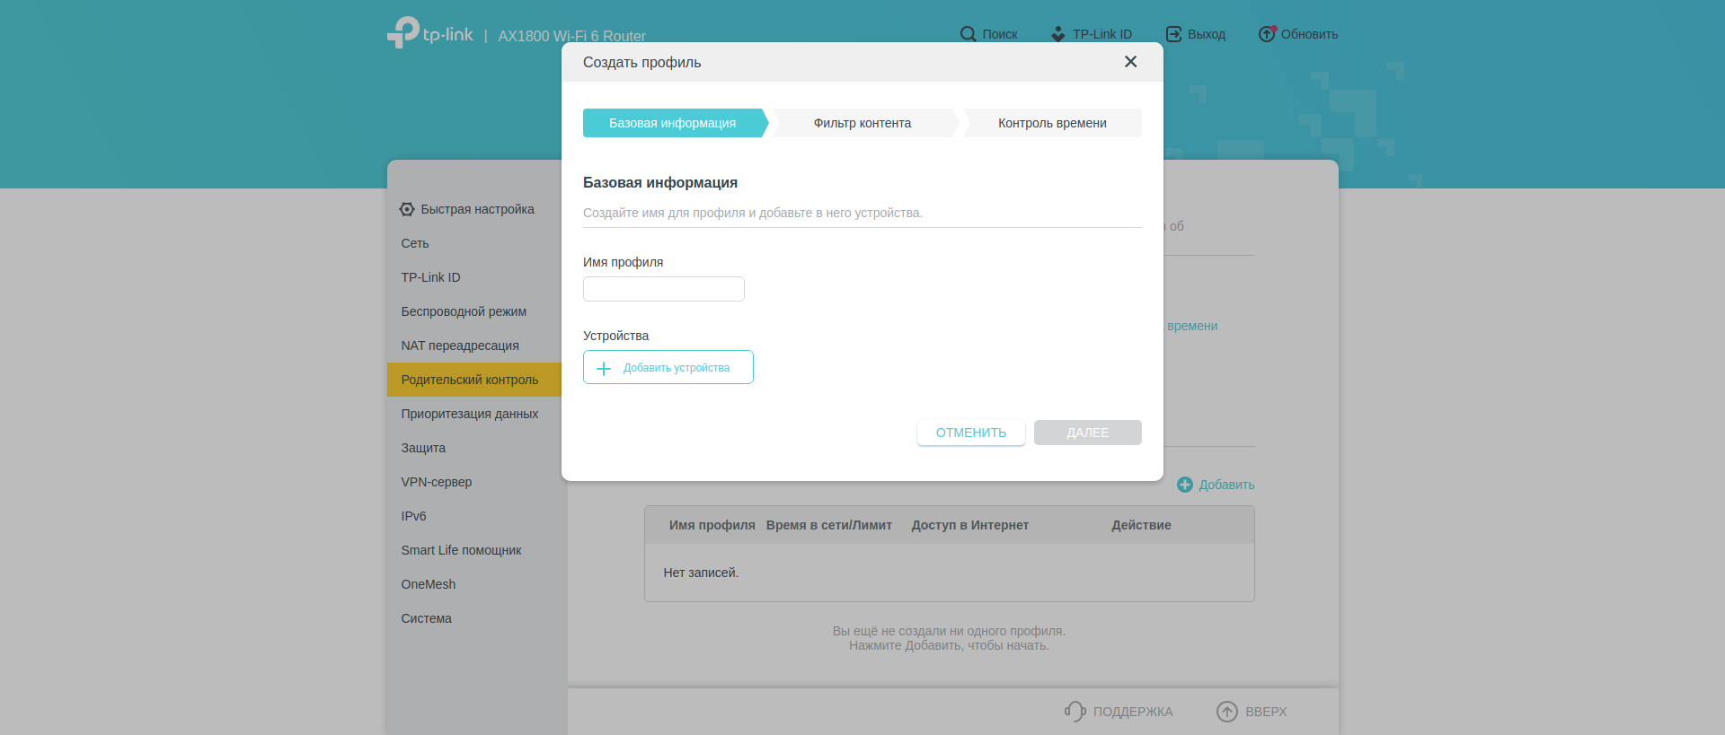Click the tp-link logo icon
The image size is (1725, 735).
coord(403,32)
